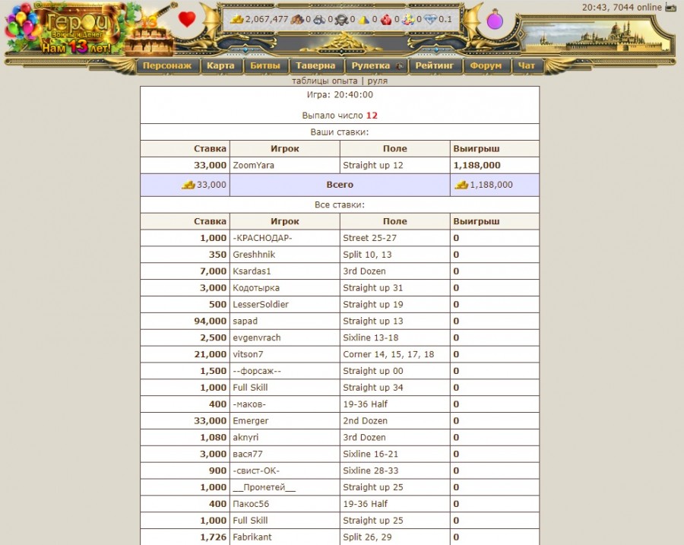Click Full Skill in Straight up 34 row

click(250, 388)
